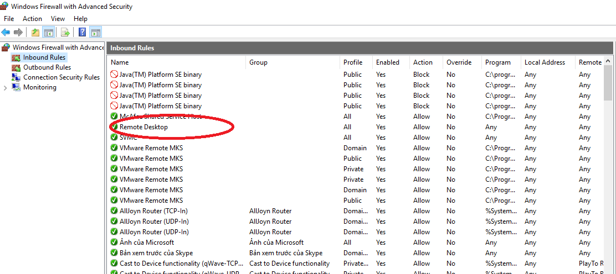Click the Inbound Rules pane header bar
The height and width of the screenshot is (274, 616).
(x=360, y=48)
